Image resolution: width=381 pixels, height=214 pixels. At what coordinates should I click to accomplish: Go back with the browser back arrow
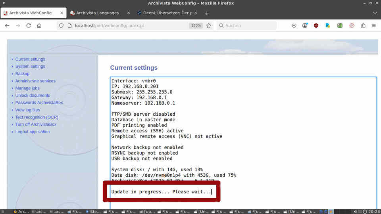(7, 25)
